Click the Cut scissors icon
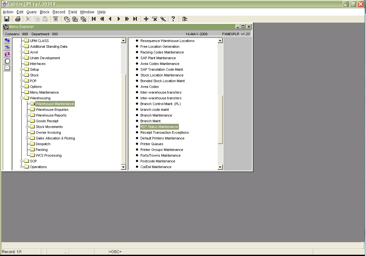The image size is (366, 256). click(28, 19)
